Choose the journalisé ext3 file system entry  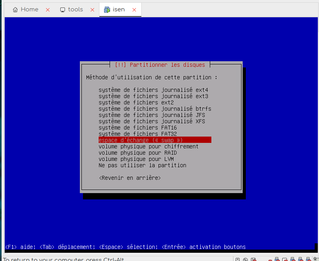pyautogui.click(x=153, y=96)
